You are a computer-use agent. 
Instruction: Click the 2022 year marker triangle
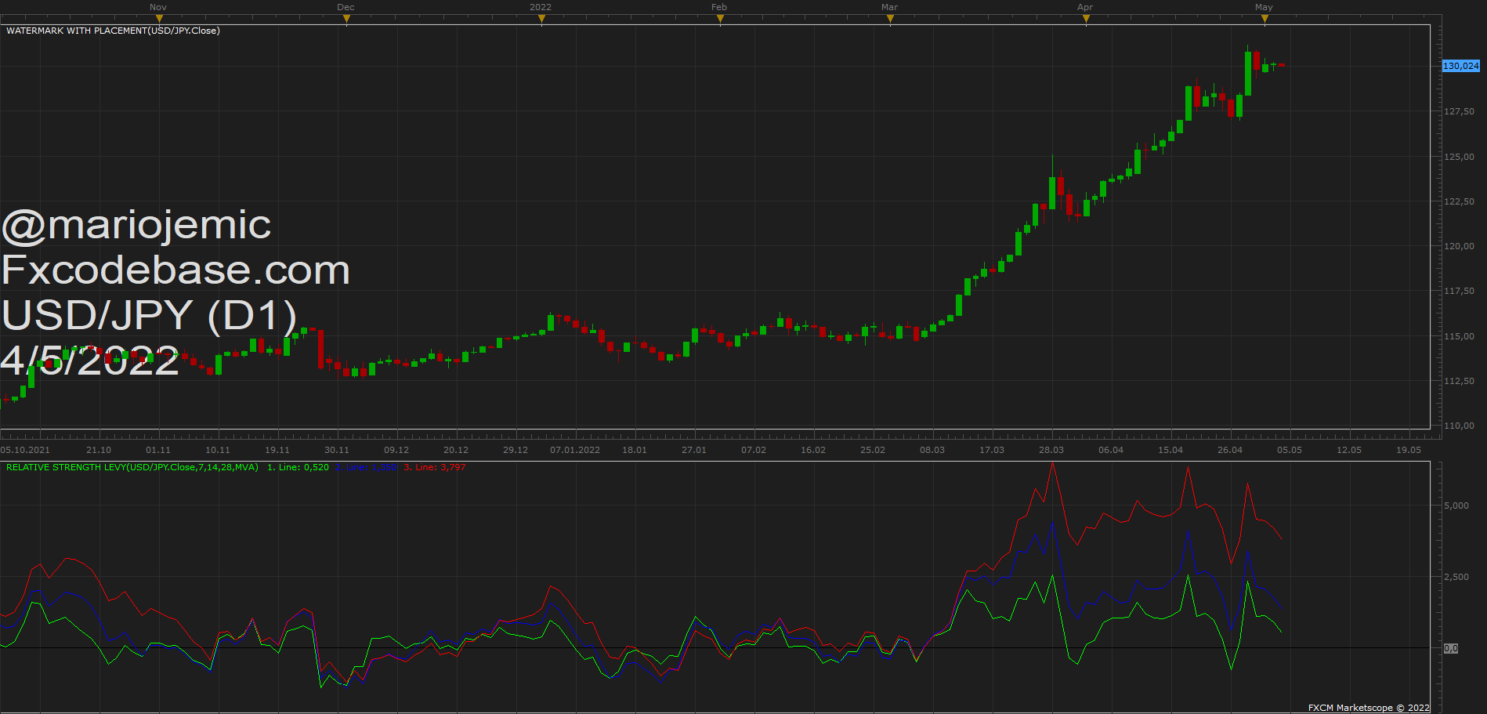541,20
